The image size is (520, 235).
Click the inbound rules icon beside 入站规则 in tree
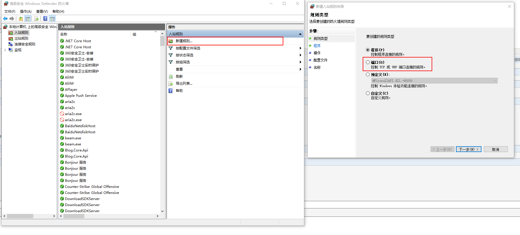(11, 33)
